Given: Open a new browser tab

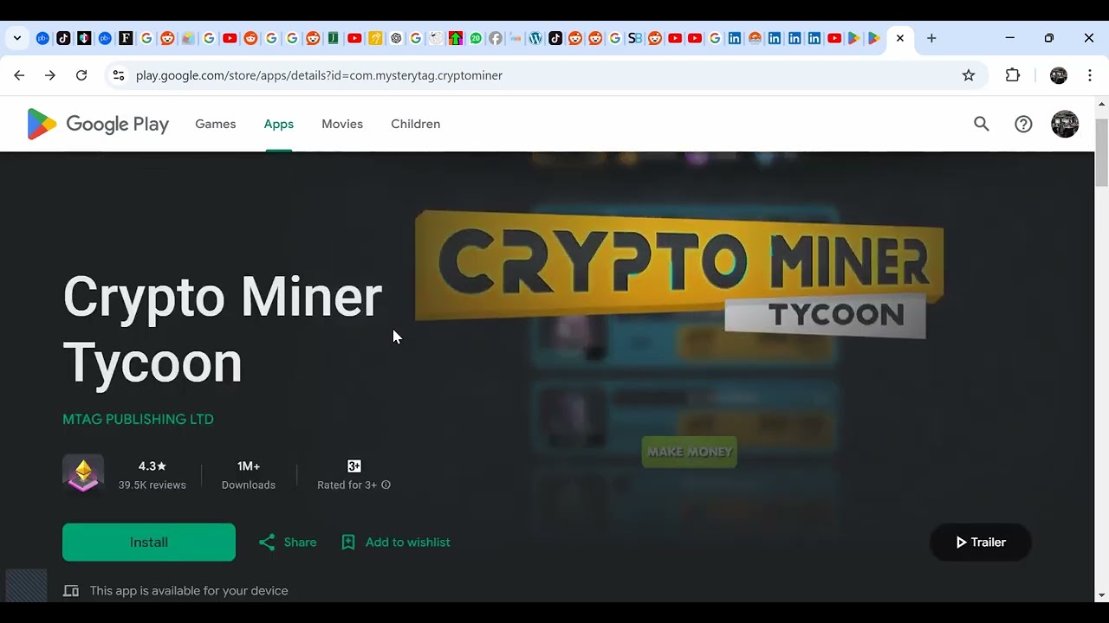Looking at the screenshot, I should click(x=931, y=38).
